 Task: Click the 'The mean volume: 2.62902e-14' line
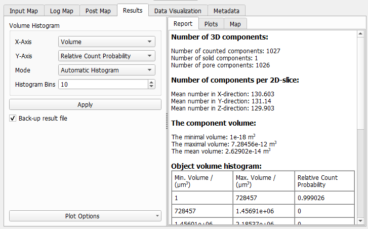[x=221, y=151]
